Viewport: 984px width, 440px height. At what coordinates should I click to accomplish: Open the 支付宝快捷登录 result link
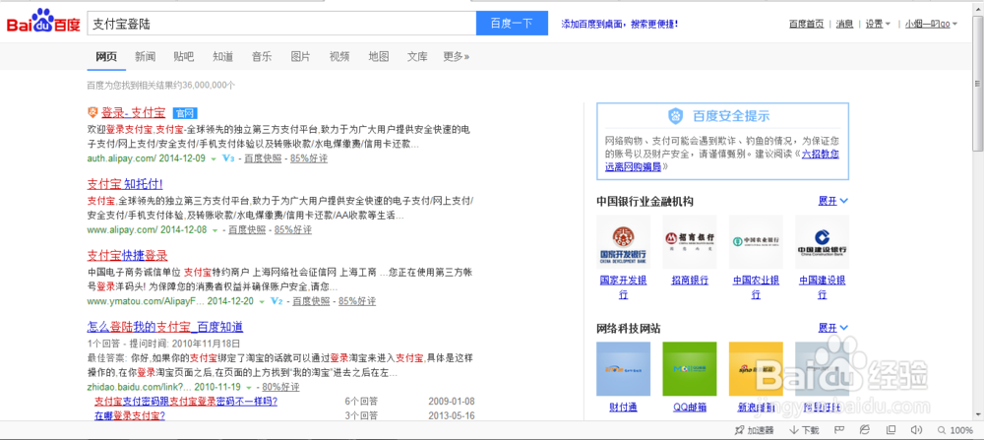pos(127,256)
